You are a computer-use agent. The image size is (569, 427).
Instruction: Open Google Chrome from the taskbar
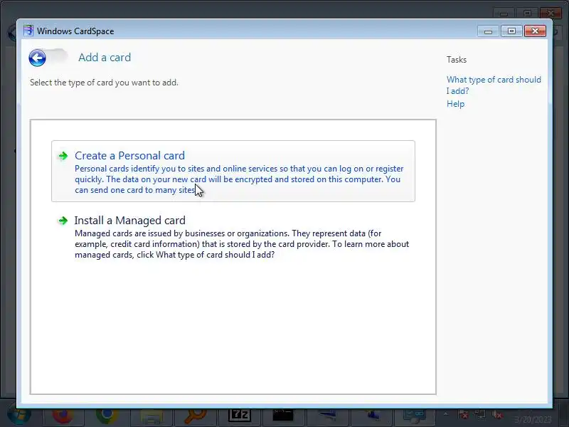point(107,416)
